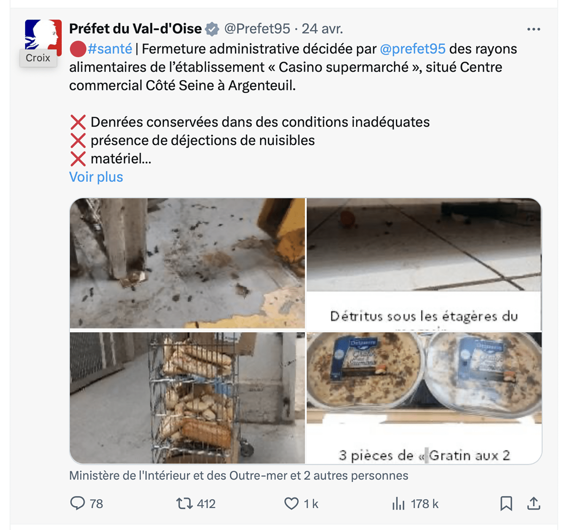Open the #santé hashtag link
This screenshot has width=565, height=530.
click(x=110, y=49)
